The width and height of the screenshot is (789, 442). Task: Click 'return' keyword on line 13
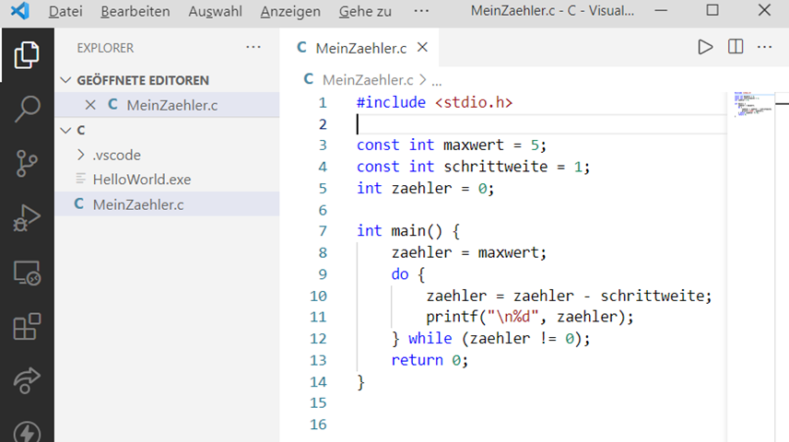[418, 360]
